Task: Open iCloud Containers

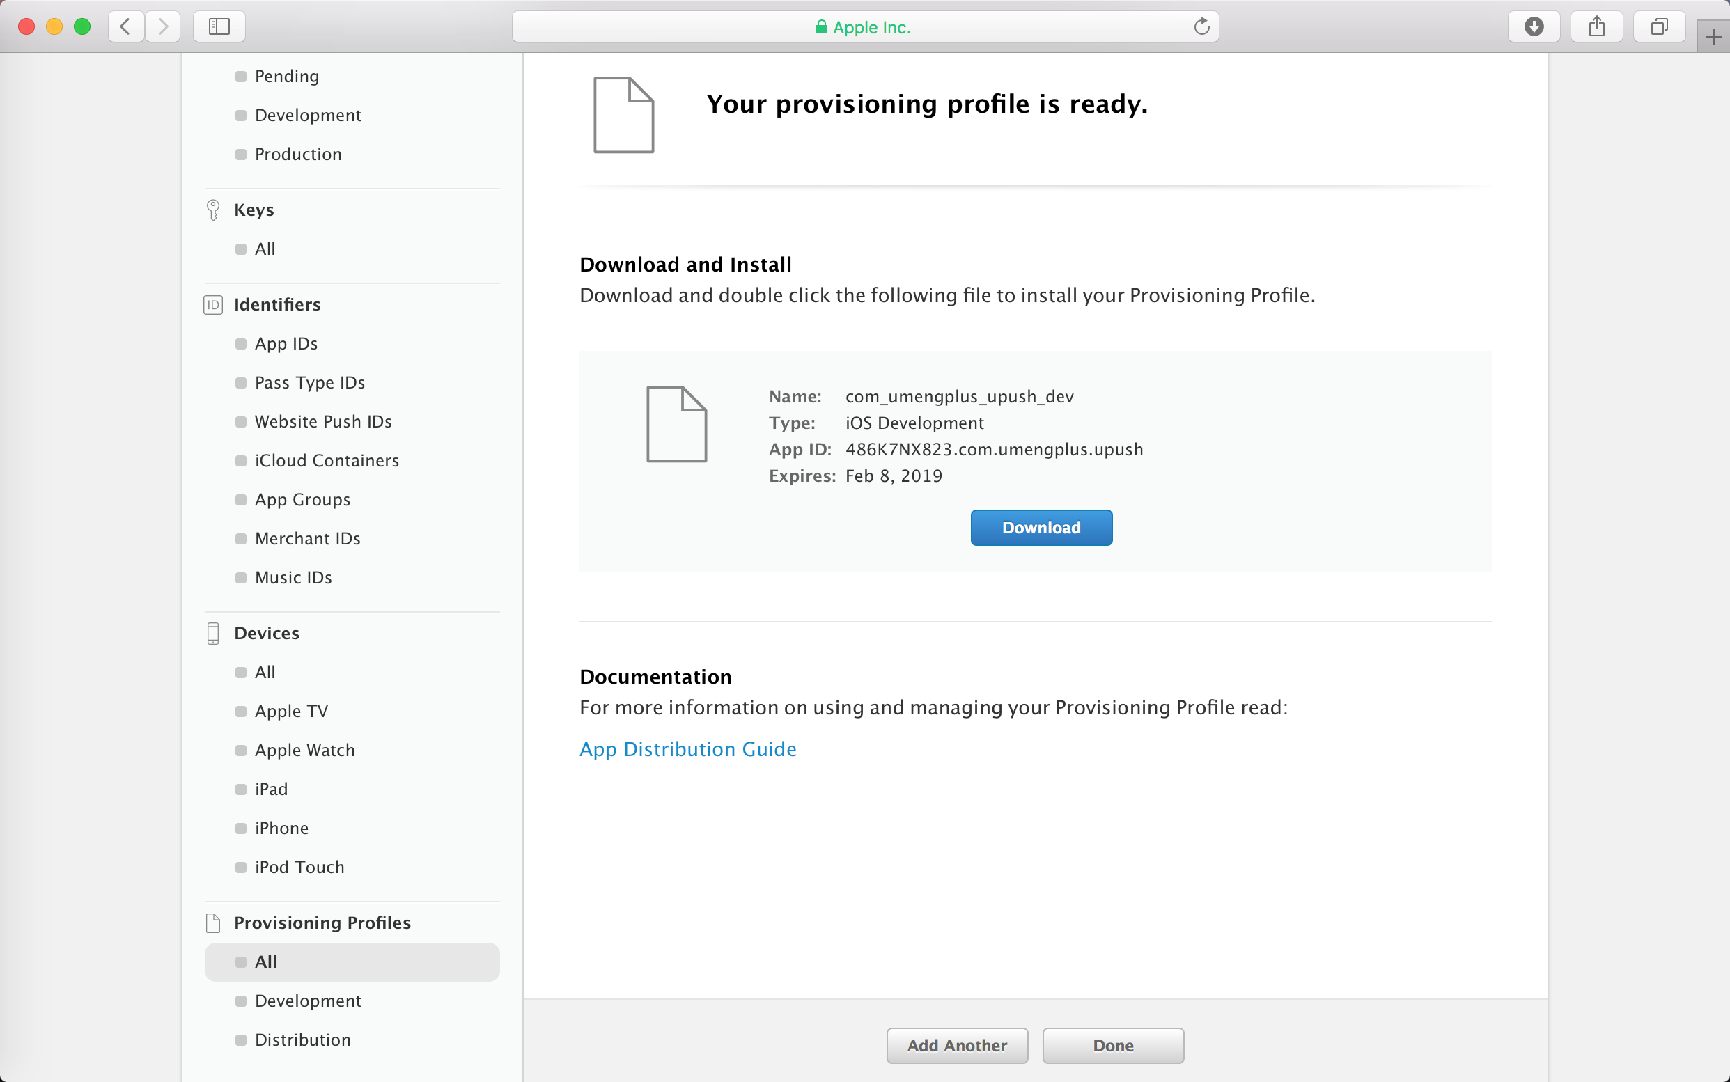Action: [327, 461]
